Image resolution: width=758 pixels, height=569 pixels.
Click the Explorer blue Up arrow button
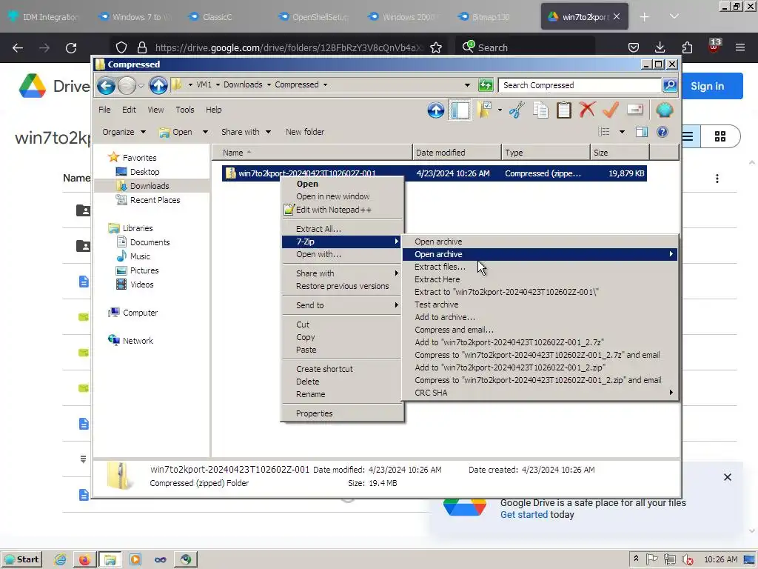pyautogui.click(x=158, y=86)
